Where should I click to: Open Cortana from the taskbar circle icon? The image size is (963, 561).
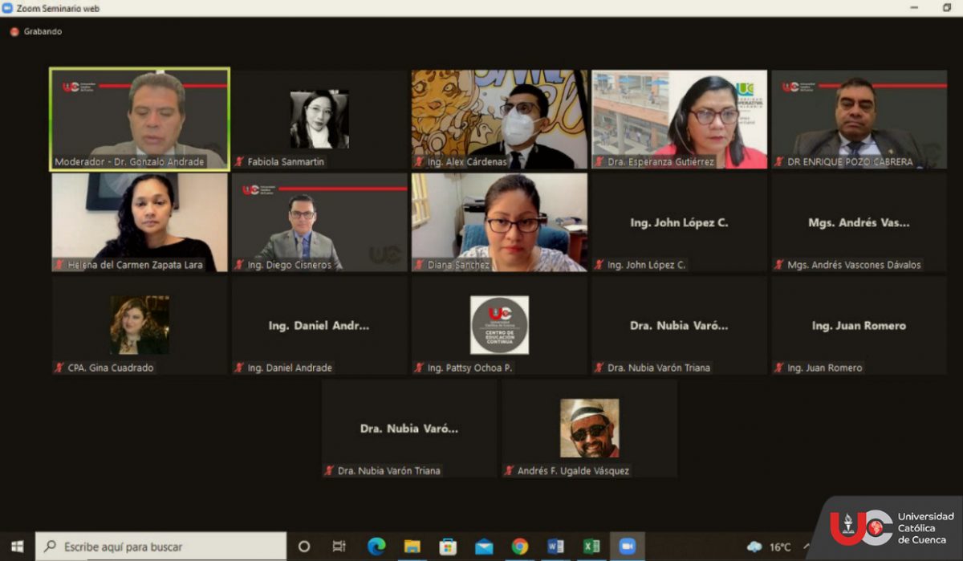click(304, 547)
